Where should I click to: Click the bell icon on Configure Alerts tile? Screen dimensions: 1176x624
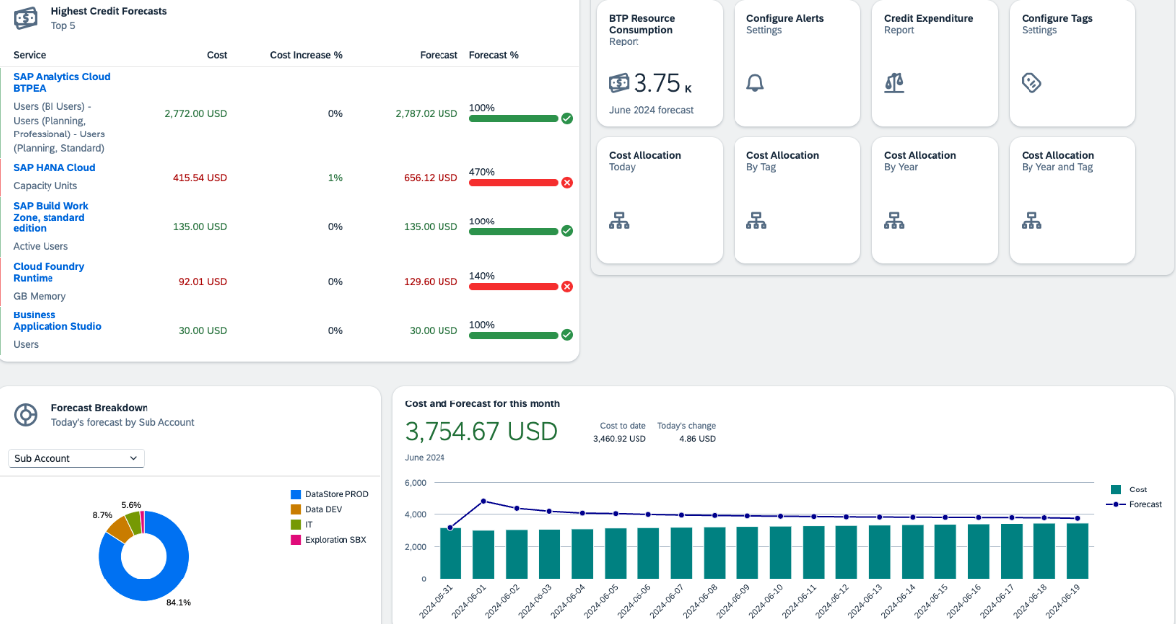point(755,83)
